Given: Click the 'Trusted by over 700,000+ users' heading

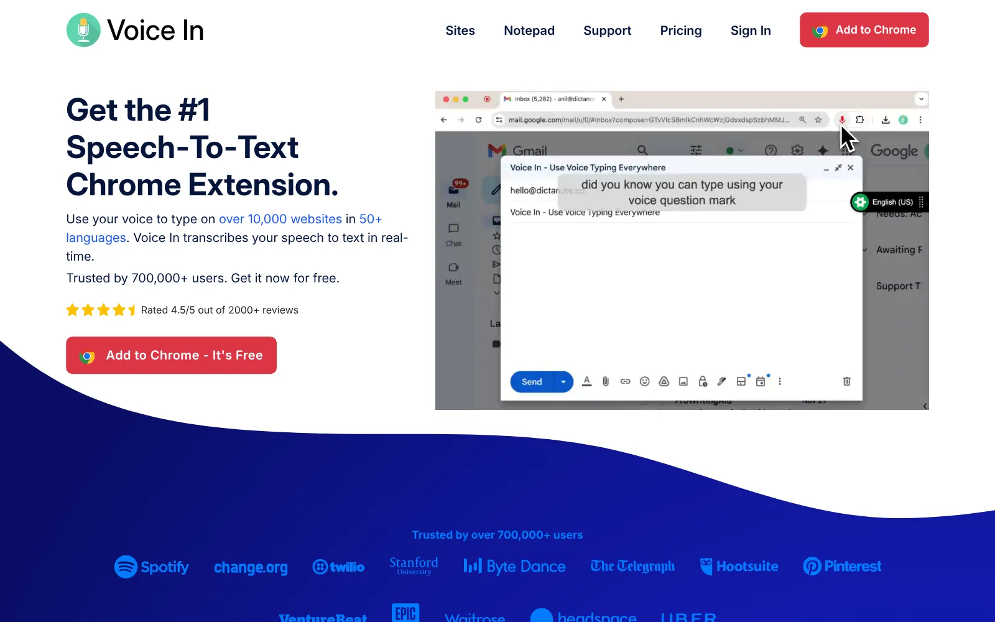Looking at the screenshot, I should click(x=497, y=535).
